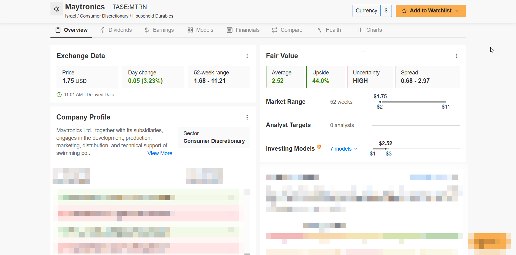Click the Consumer Discretionary breadcrumb
The height and width of the screenshot is (255, 516).
click(x=104, y=16)
